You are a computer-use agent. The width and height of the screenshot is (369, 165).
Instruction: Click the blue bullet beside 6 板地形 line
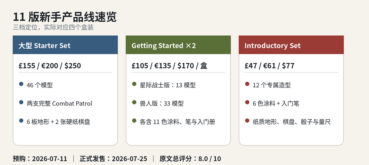[21, 120]
